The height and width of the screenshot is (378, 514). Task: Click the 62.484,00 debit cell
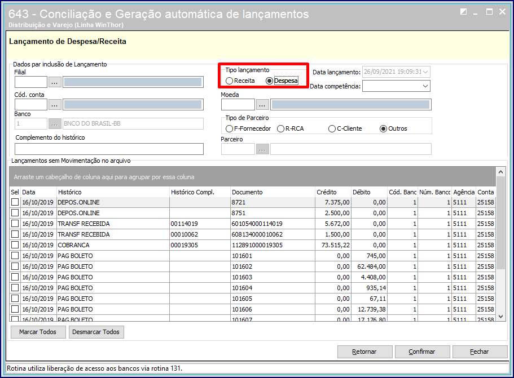tap(369, 266)
